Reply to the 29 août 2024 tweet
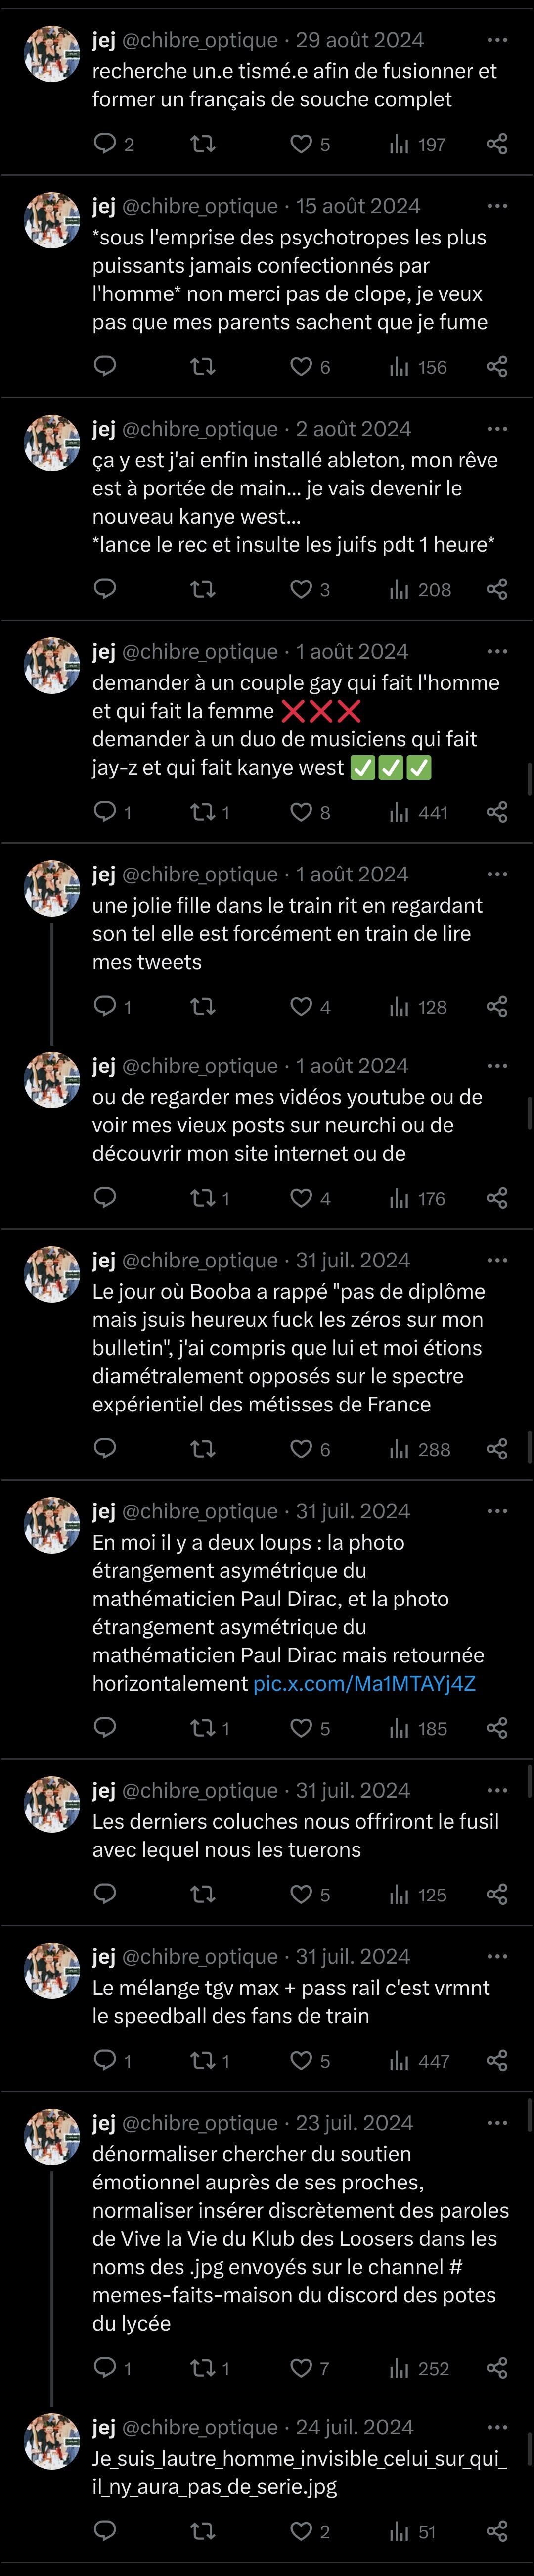Image resolution: width=534 pixels, height=2576 pixels. click(x=105, y=144)
